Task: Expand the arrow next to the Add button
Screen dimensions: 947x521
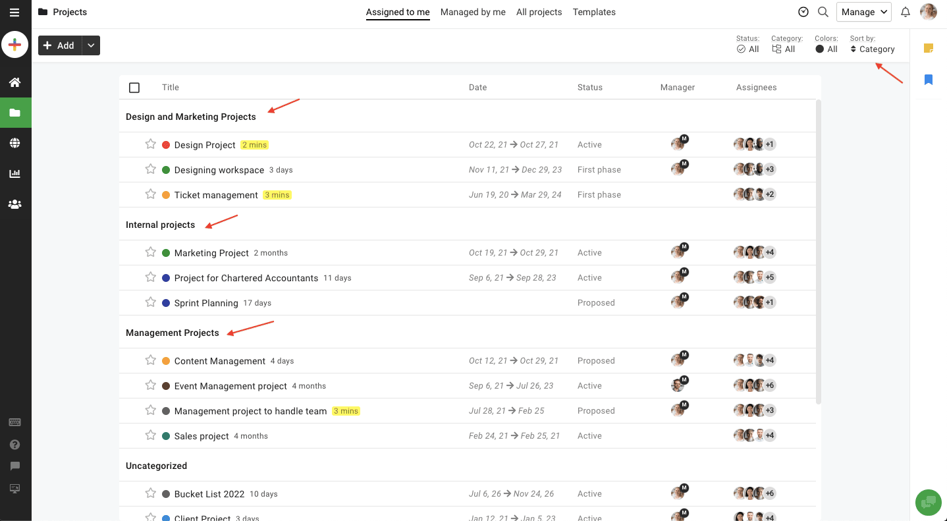Action: coord(90,45)
